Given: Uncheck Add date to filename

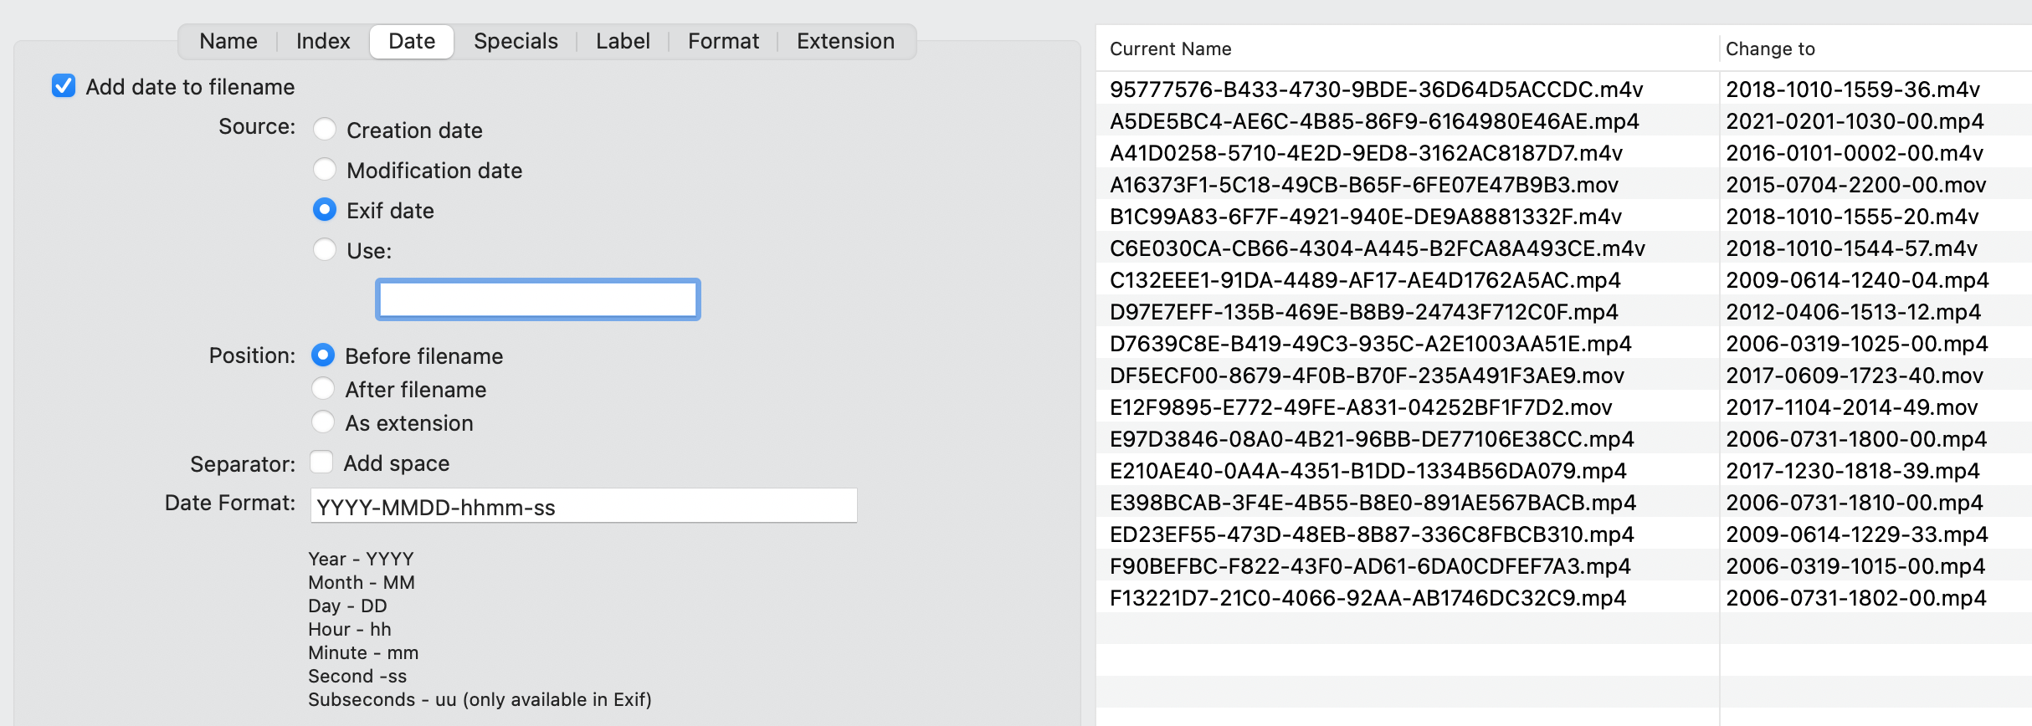Looking at the screenshot, I should (64, 86).
